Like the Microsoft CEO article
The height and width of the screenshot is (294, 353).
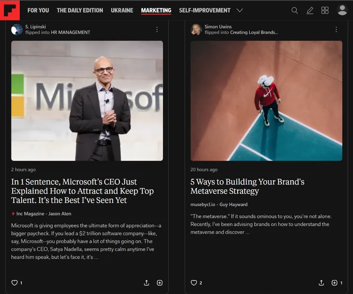coord(15,283)
